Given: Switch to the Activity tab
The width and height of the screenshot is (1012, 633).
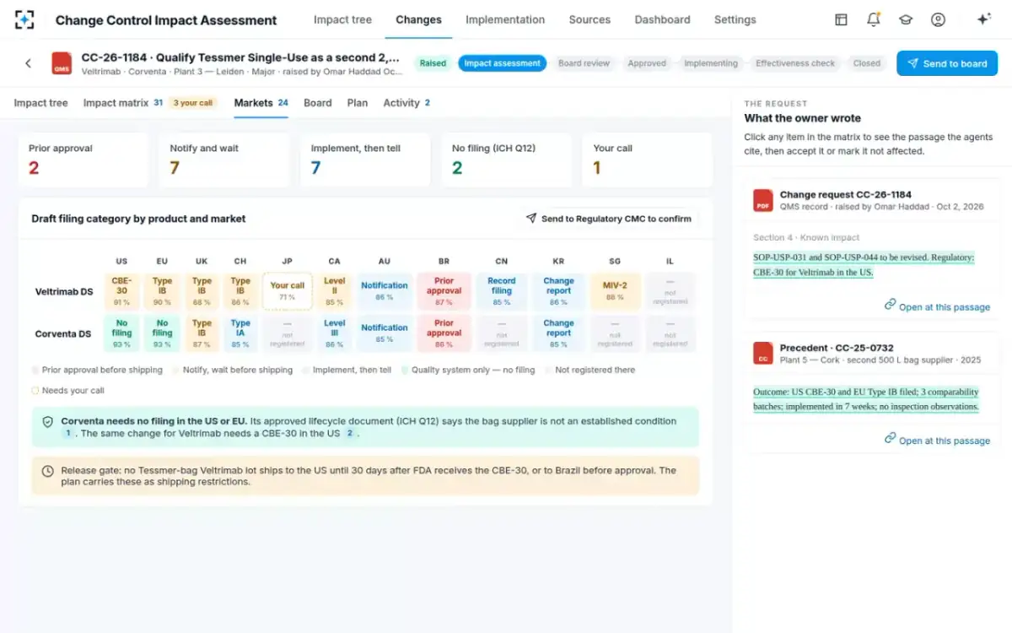Looking at the screenshot, I should point(406,103).
